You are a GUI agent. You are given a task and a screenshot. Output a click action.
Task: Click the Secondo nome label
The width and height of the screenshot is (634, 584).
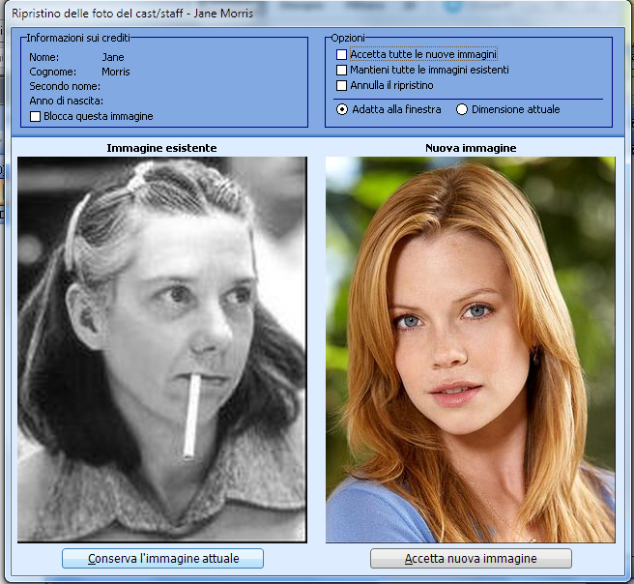[65, 86]
